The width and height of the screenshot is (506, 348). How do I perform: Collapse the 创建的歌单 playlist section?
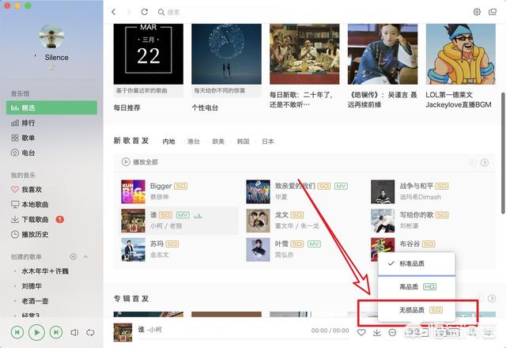(x=86, y=256)
